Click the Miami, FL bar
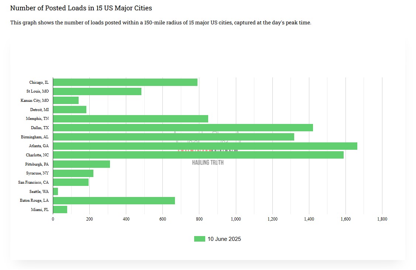Image resolution: width=416 pixels, height=270 pixels. pos(60,210)
